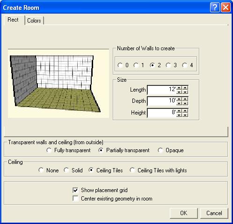Increase Height with second up arrow

coord(185,111)
